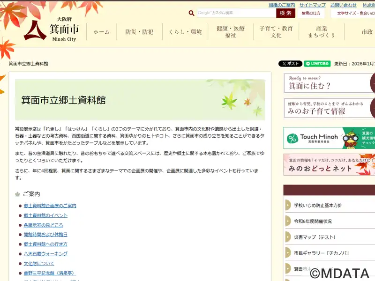The height and width of the screenshot is (281, 375).
Task: Open the ホーム menu item
Action: click(x=101, y=32)
